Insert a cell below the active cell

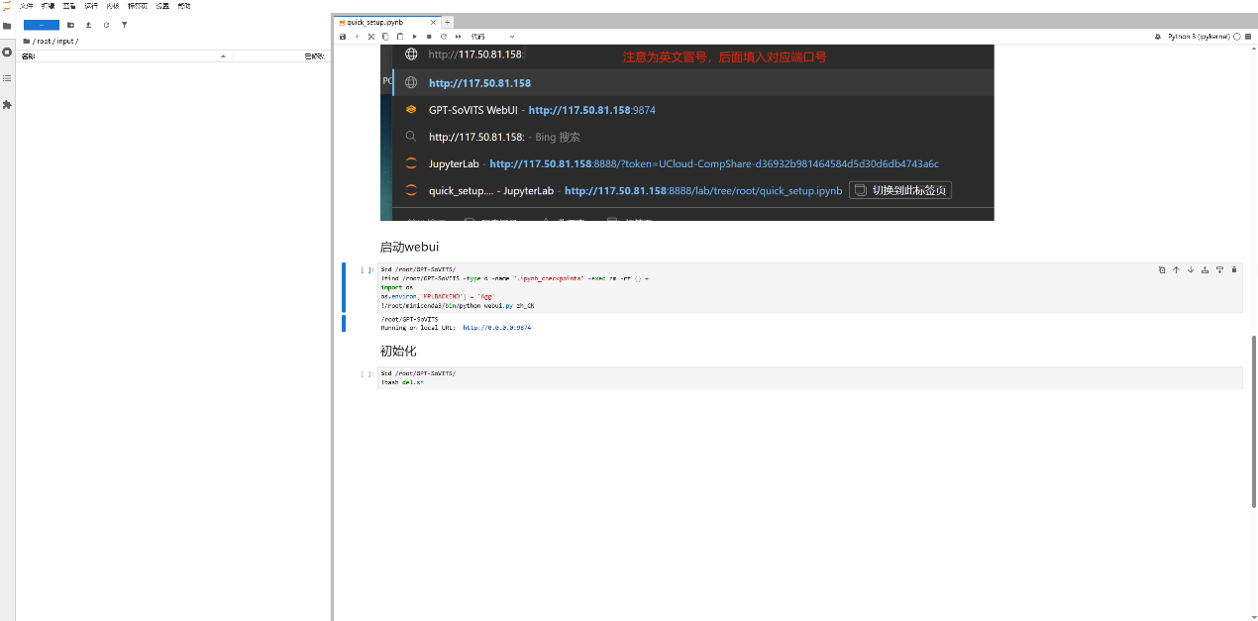1219,269
